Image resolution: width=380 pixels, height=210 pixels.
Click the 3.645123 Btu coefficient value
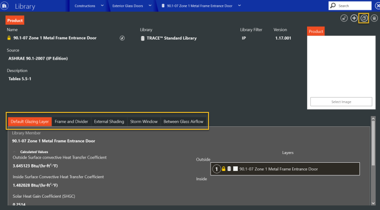coord(35,166)
